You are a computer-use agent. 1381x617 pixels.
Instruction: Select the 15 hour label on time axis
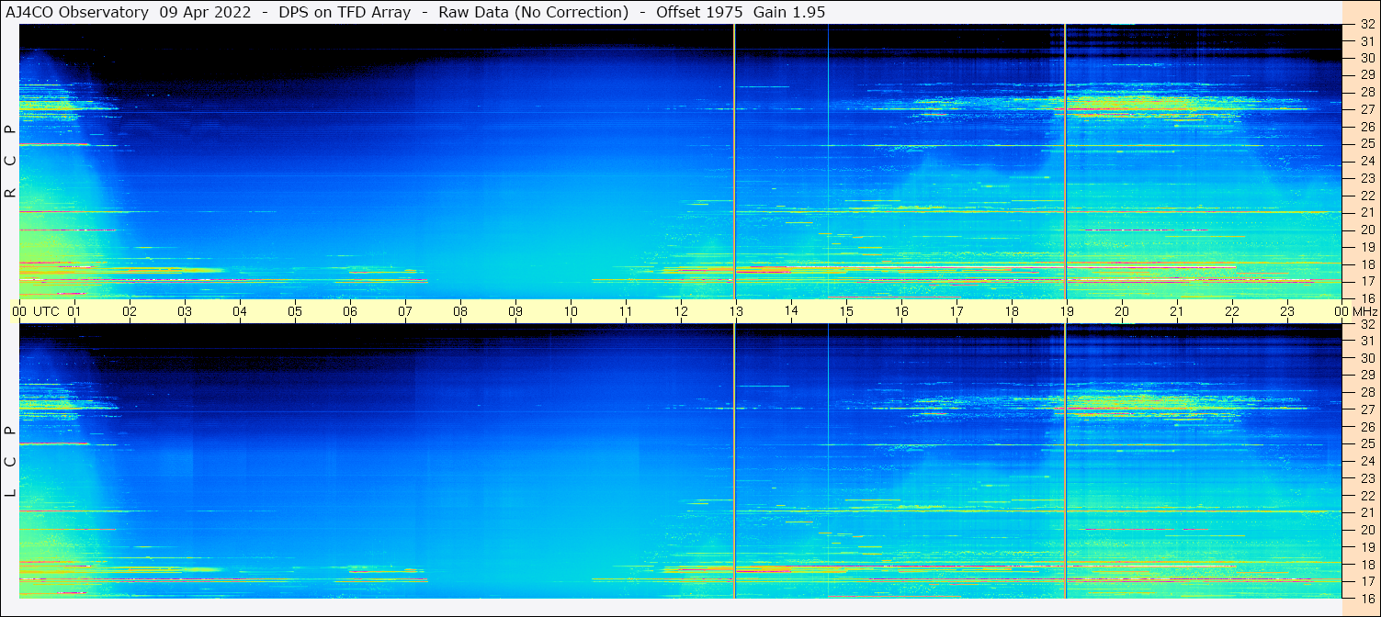846,311
